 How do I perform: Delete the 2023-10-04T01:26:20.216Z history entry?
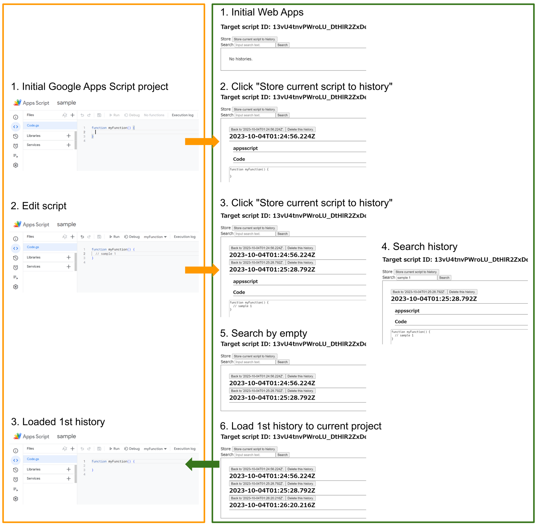[x=300, y=498]
